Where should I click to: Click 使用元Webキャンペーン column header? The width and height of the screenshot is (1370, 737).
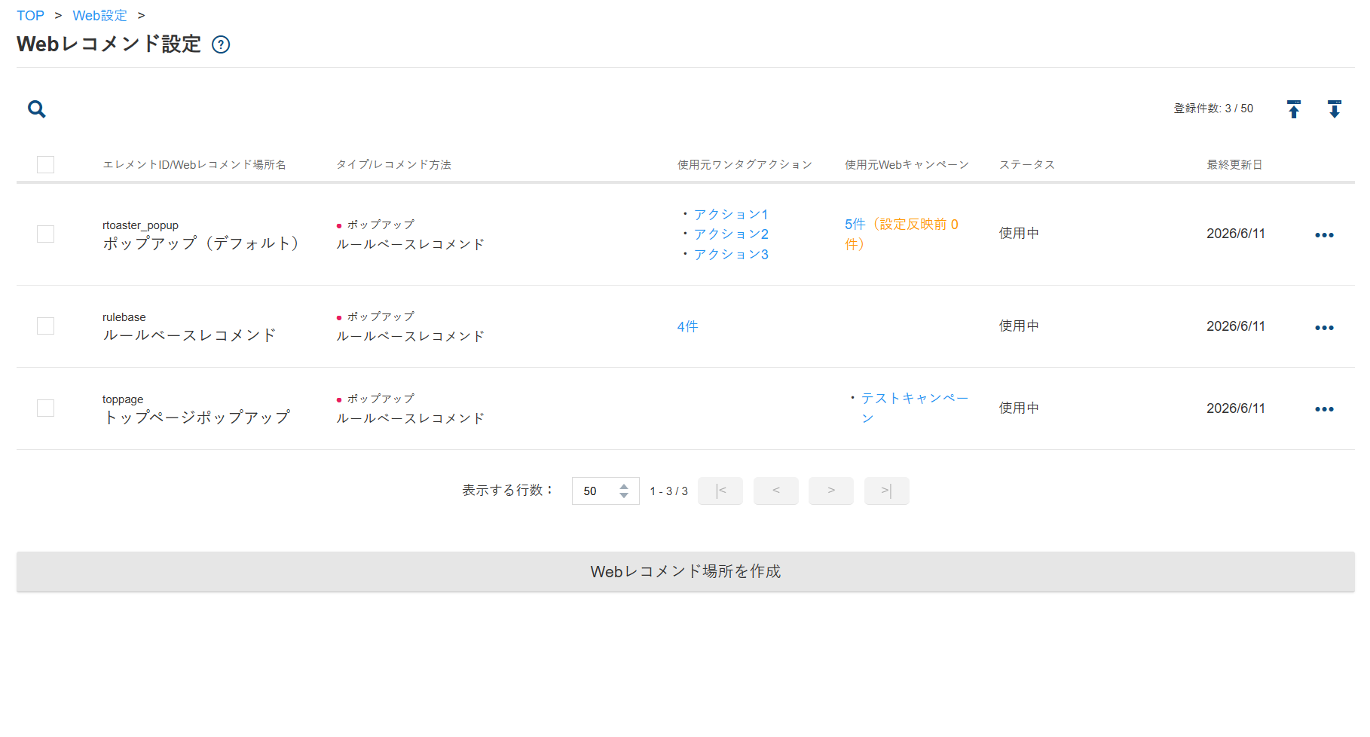(907, 164)
